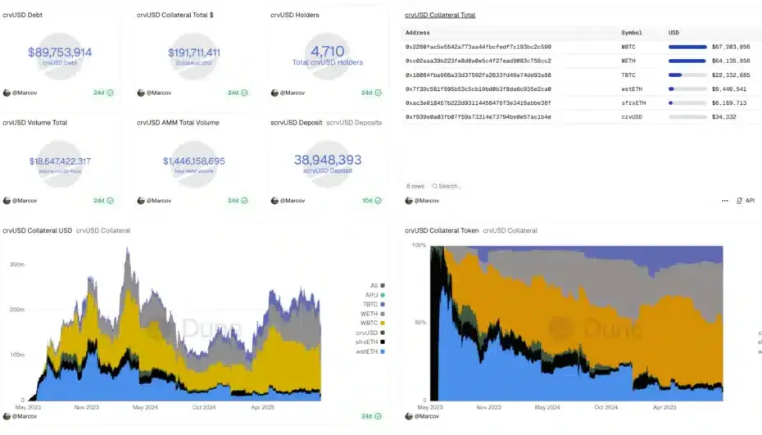Sort table by the Symbol column header
The image size is (762, 435).
tap(632, 33)
